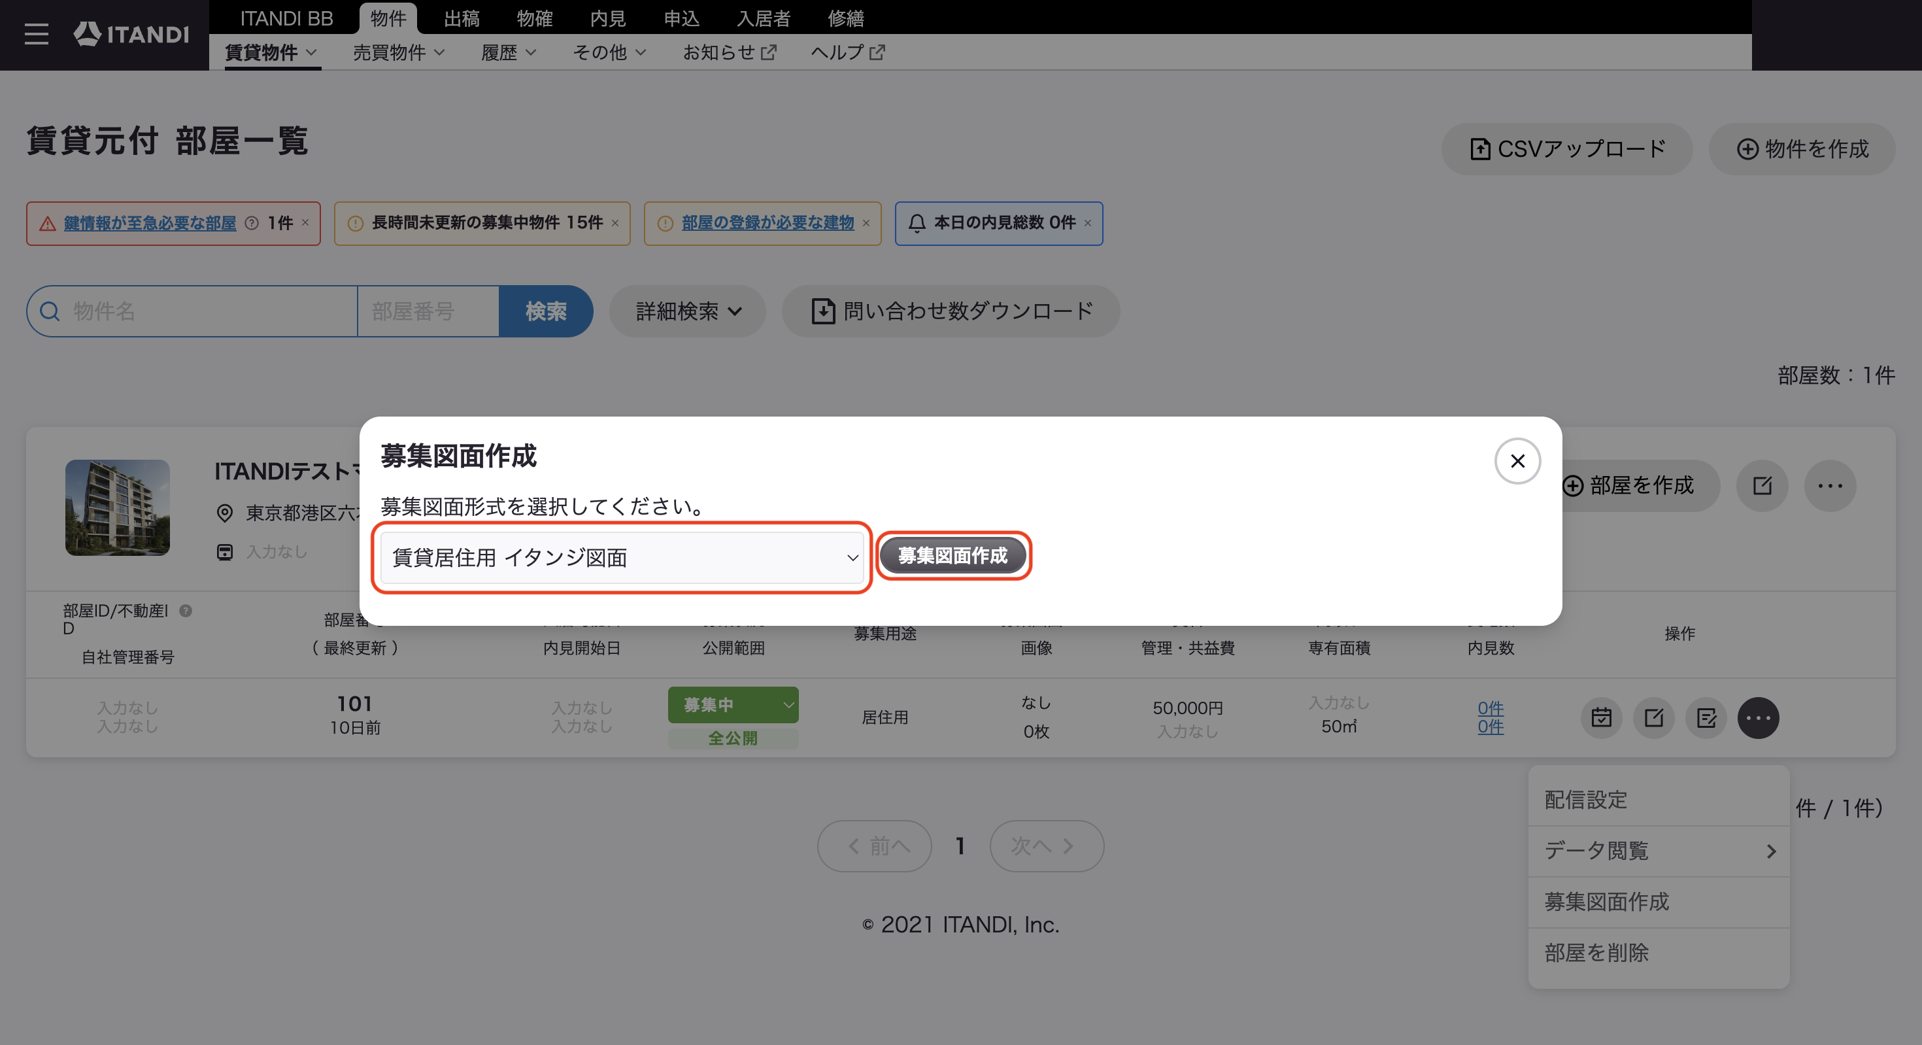
Task: Go to the previous page 前へ
Action: click(875, 846)
